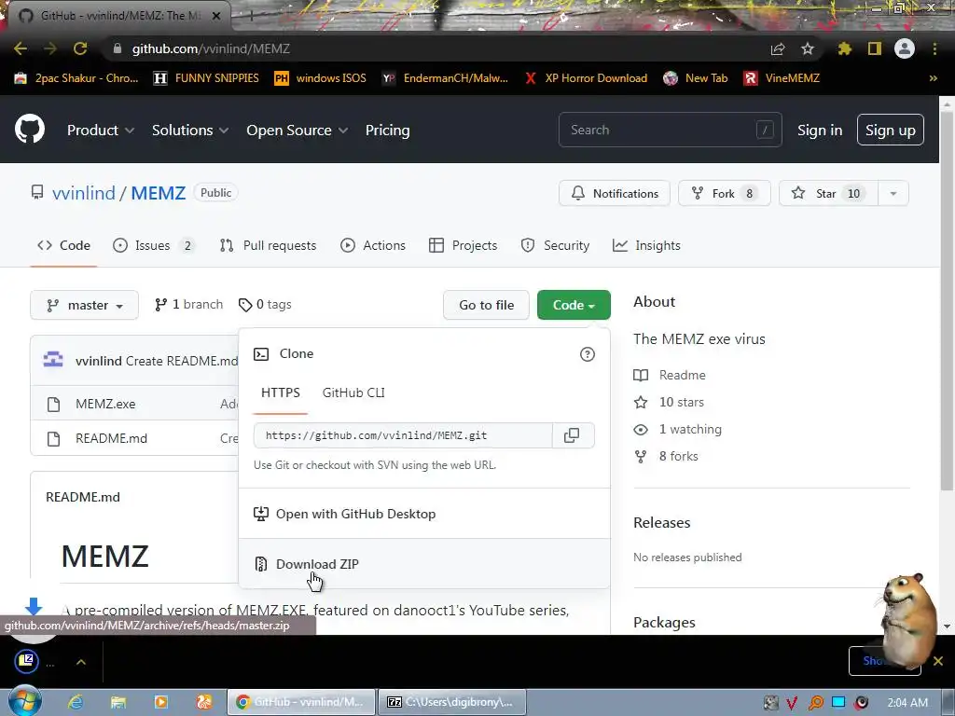955x716 pixels.
Task: Reload the page with refresh icon
Action: pos(80,48)
